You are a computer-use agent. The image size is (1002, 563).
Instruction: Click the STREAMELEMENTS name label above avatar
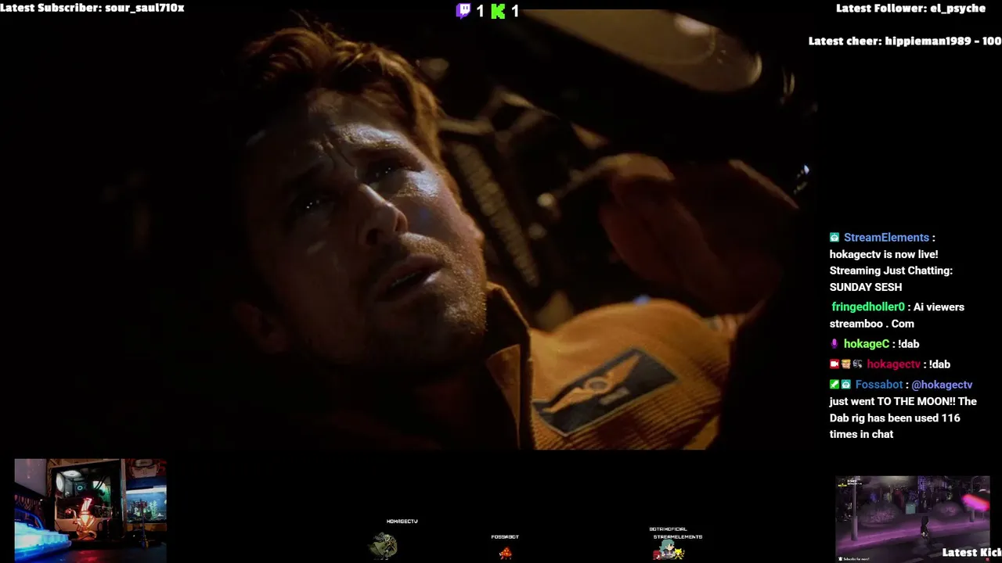point(678,537)
